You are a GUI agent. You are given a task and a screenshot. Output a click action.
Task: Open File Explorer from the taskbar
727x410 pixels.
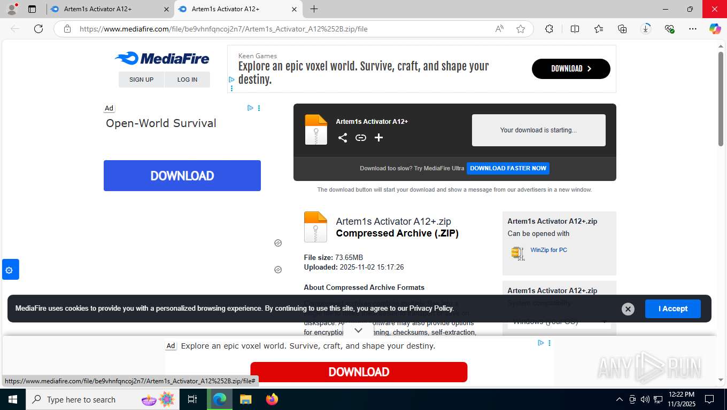pyautogui.click(x=245, y=399)
